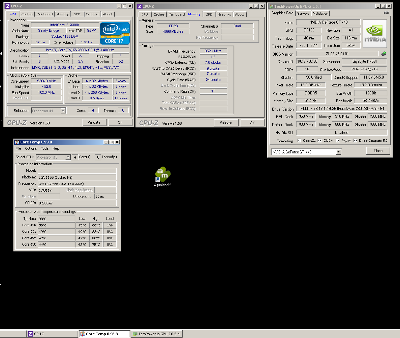Open the Options menu in Core Temp
Image resolution: width=400 pixels, height=338 pixels.
(x=30, y=148)
